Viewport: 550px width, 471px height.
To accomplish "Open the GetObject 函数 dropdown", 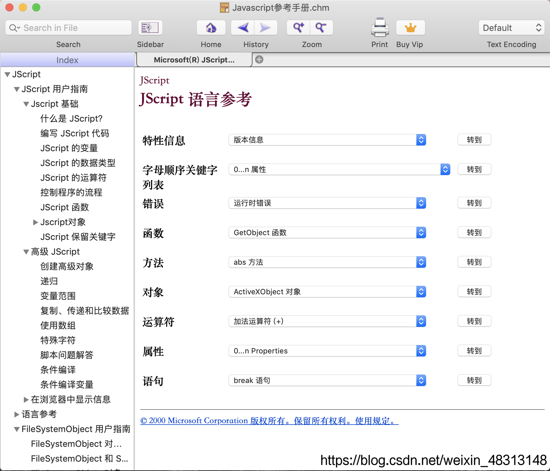I will 327,232.
